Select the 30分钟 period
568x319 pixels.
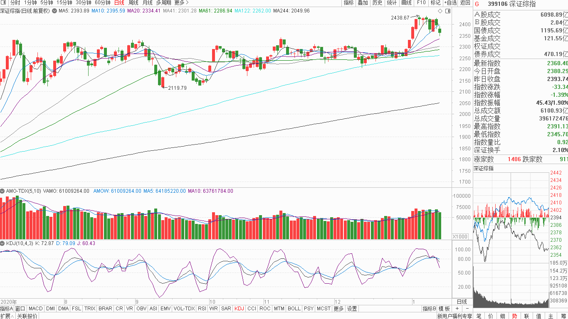coord(83,2)
